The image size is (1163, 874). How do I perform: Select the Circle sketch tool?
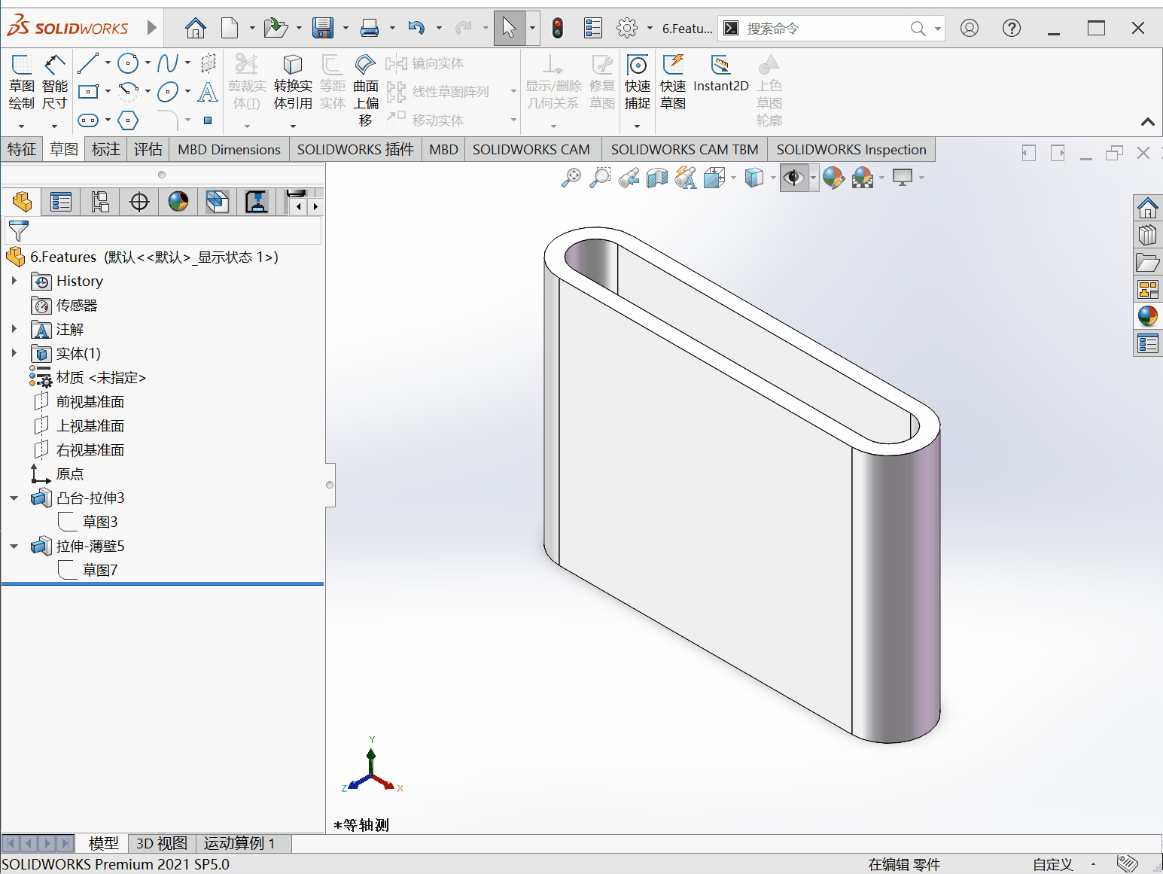(x=128, y=63)
